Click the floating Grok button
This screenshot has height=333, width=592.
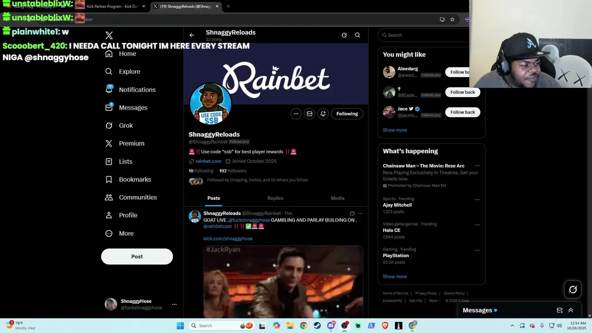(573, 290)
